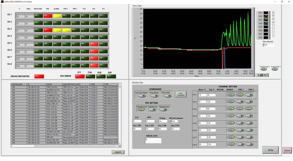This screenshot has width=293, height=161.
Task: Step the 420 mA channel selector
Action: point(170,121)
